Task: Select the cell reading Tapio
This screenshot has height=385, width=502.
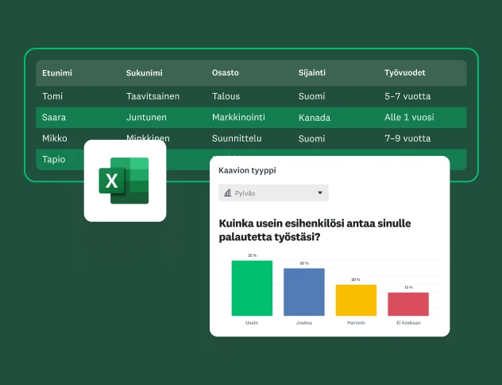Action: 53,160
